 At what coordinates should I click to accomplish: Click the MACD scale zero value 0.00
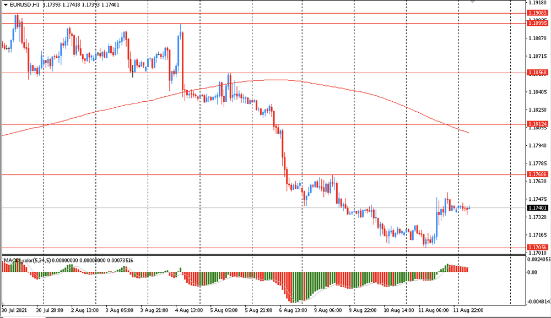click(532, 272)
